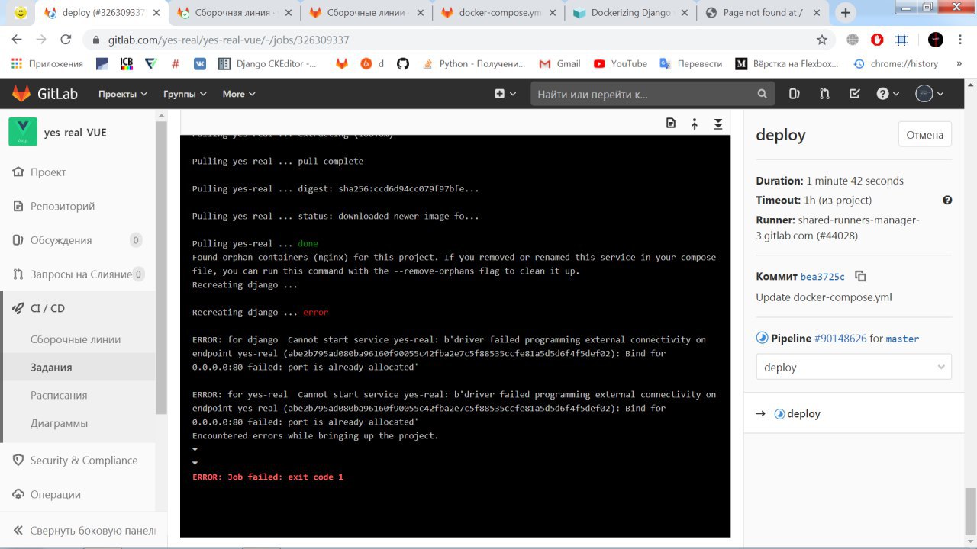Viewport: 977px width, 549px height.
Task: Open the GitLab home logo
Action: point(44,94)
